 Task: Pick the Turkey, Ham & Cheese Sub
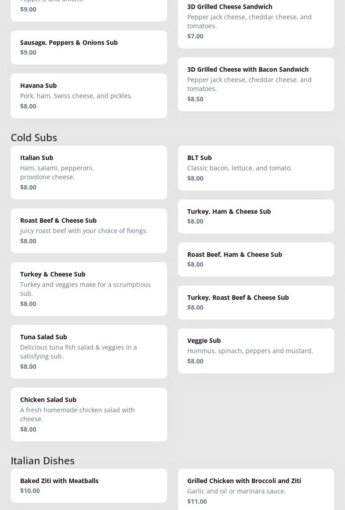click(x=255, y=216)
